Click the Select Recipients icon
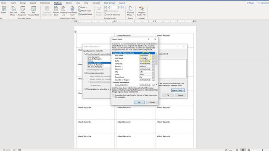The width and height of the screenshot is (269, 151). point(23,11)
